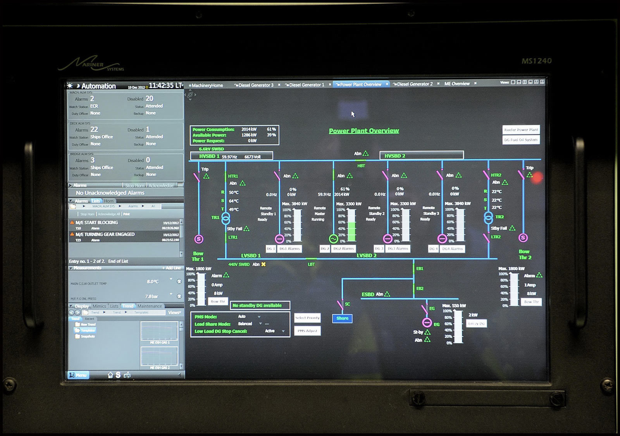
Task: Click the machinery icon next to S
Action: 127,375
